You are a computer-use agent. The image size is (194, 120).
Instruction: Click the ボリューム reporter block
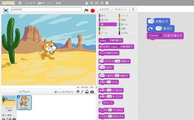coord(108,103)
